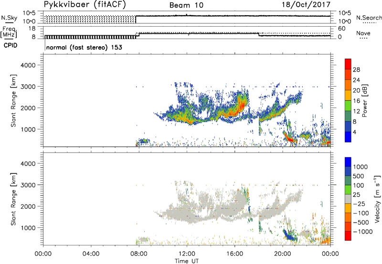This screenshot has height=264, width=382.
Task: Click the '18' frequency axis tick
Action: pos(32,29)
